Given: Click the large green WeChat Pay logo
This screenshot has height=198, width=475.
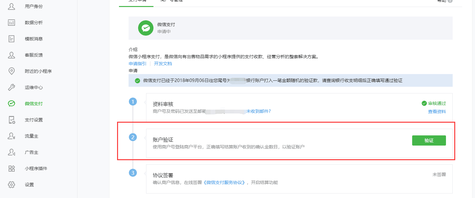Looking at the screenshot, I should (146, 28).
